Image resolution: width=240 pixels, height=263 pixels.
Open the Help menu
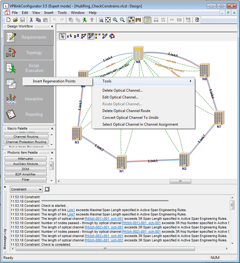[93, 13]
